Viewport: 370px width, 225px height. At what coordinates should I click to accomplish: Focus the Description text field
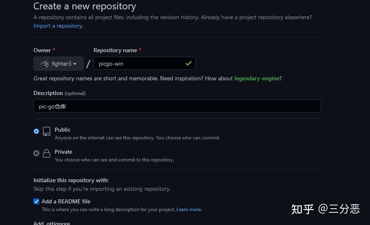pos(177,106)
